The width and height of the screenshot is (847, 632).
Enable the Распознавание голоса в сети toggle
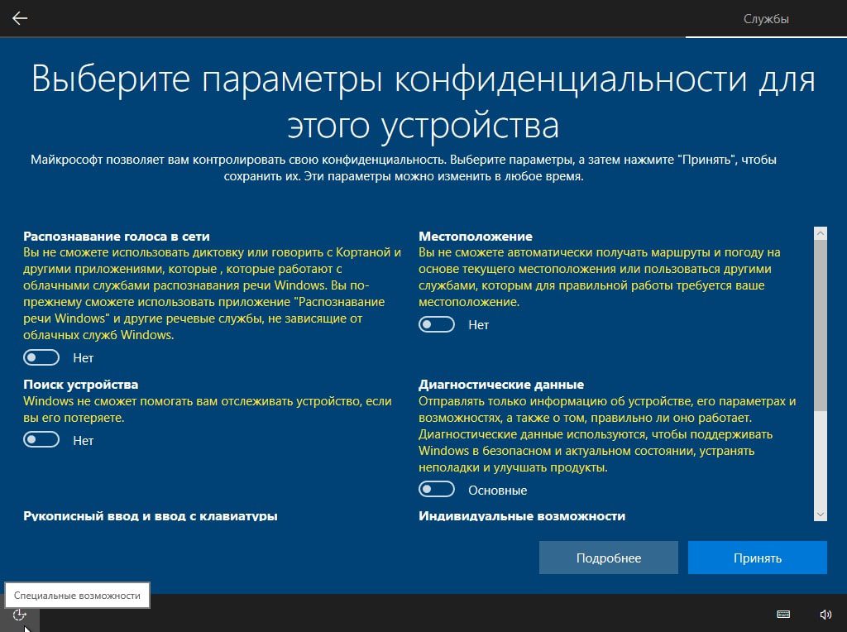(x=42, y=357)
